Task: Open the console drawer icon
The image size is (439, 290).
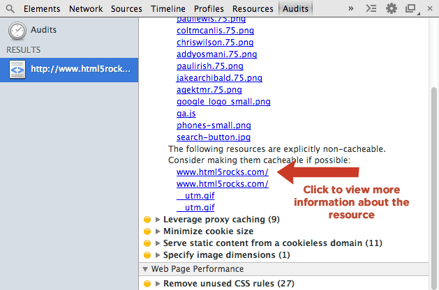Action: [372, 9]
